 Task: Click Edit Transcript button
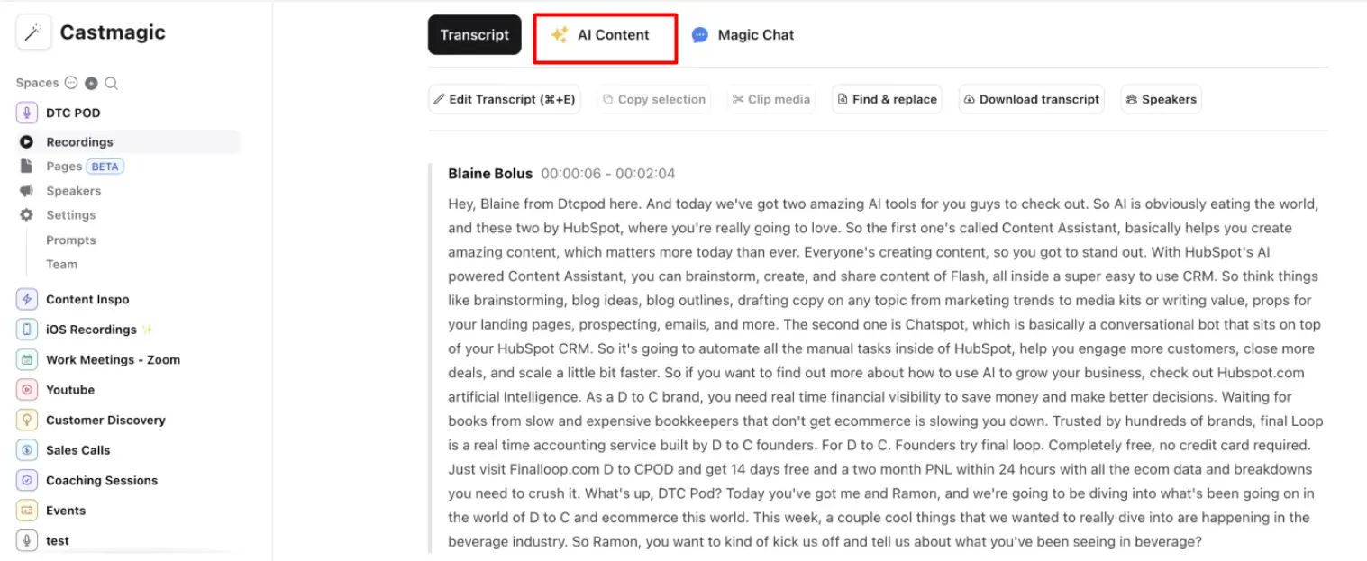[505, 99]
